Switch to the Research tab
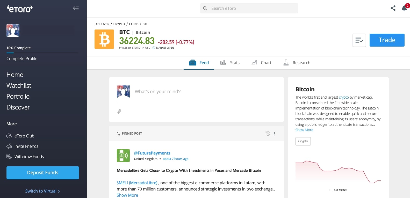This screenshot has height=198, width=410. [x=297, y=63]
